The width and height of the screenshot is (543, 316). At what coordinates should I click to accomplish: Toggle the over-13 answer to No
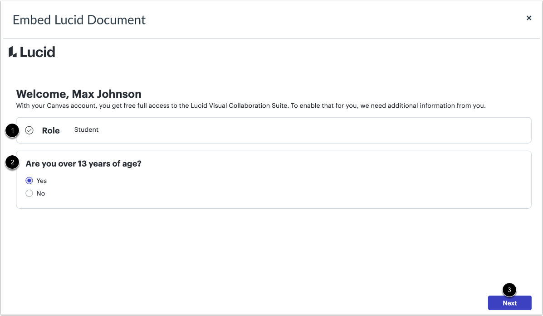[29, 193]
